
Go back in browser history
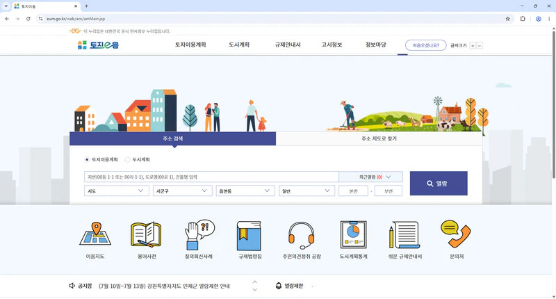pos(7,19)
